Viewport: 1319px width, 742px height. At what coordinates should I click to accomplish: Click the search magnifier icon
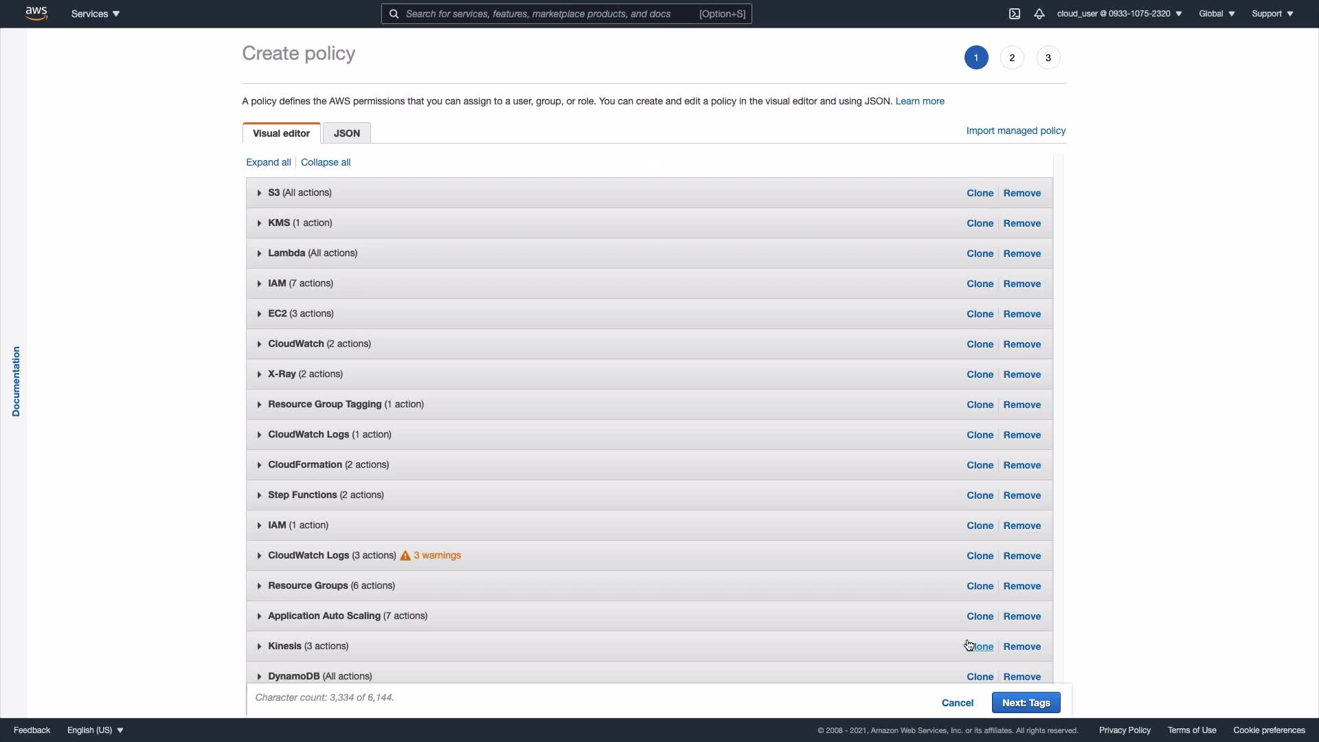click(x=394, y=14)
